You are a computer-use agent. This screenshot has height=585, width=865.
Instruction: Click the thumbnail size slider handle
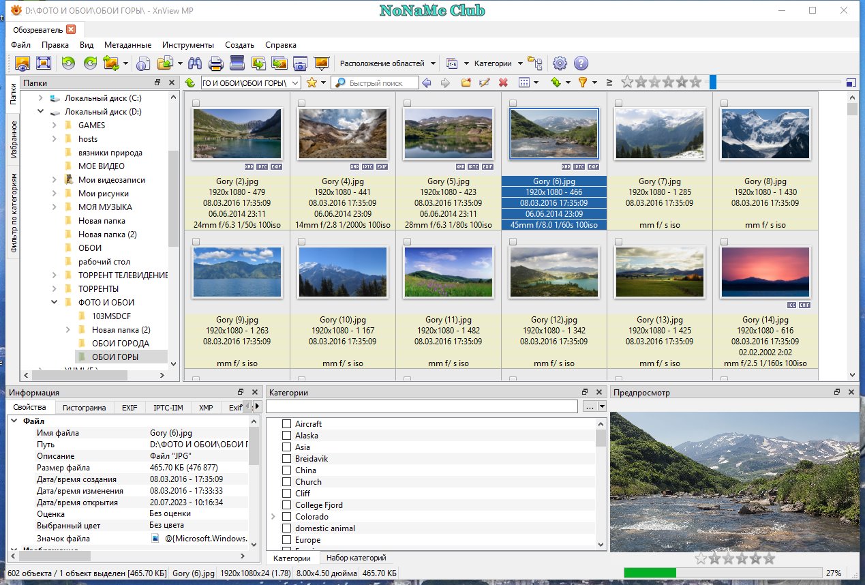(x=713, y=82)
